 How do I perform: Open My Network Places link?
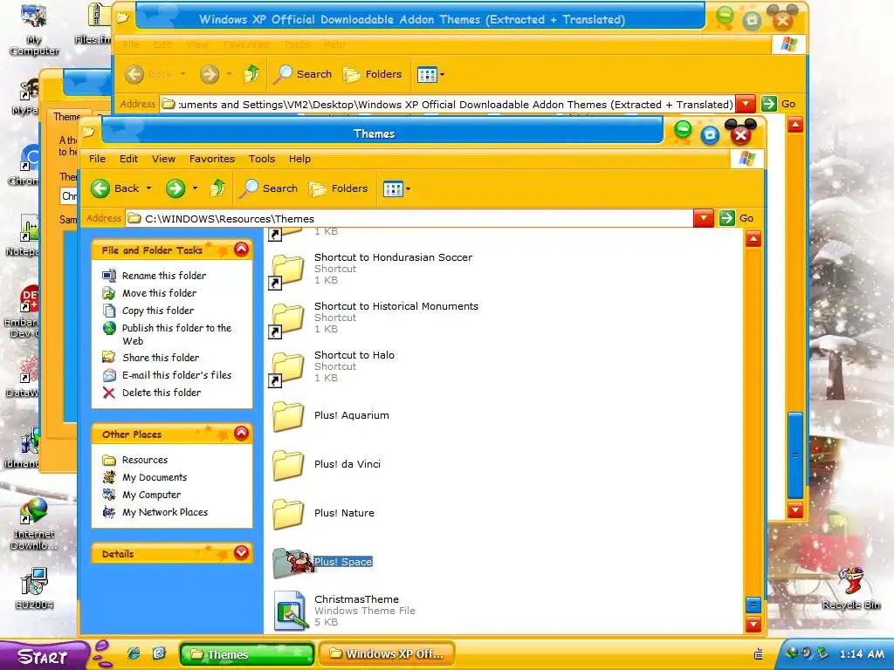pos(165,512)
